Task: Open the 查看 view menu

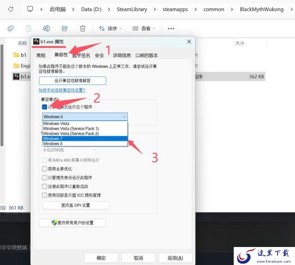Action: click(x=144, y=29)
